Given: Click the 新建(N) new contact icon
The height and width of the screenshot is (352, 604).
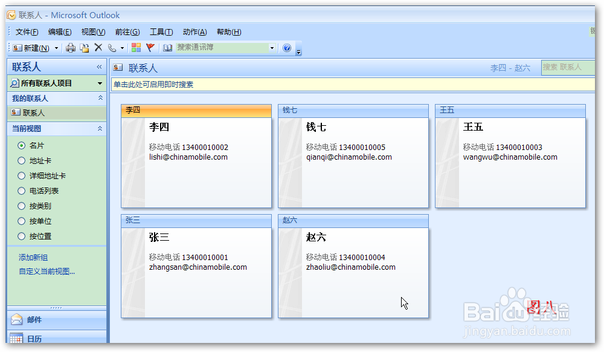Looking at the screenshot, I should [x=17, y=48].
